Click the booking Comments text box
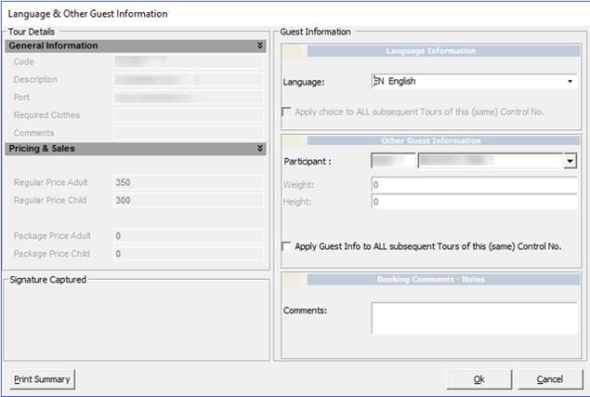The height and width of the screenshot is (397, 590). [x=474, y=318]
